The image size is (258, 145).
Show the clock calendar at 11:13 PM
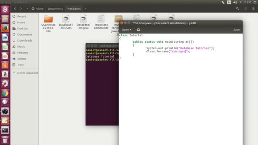pyautogui.click(x=246, y=2)
